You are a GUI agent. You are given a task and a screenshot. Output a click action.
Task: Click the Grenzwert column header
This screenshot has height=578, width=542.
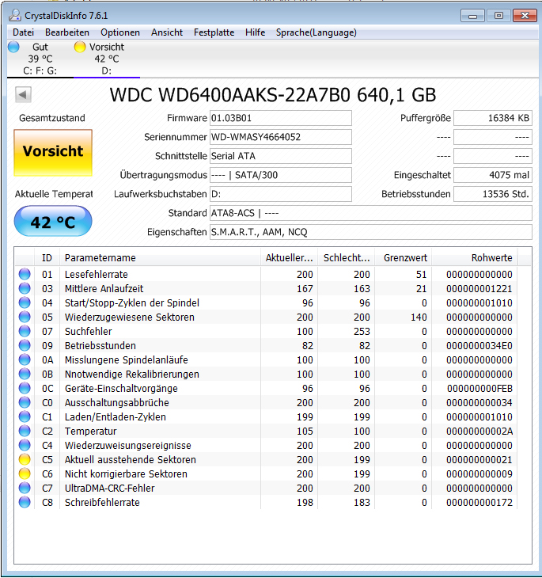pyautogui.click(x=403, y=257)
